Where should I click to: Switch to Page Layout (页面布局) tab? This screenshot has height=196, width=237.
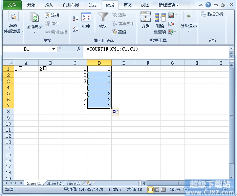tap(71, 5)
